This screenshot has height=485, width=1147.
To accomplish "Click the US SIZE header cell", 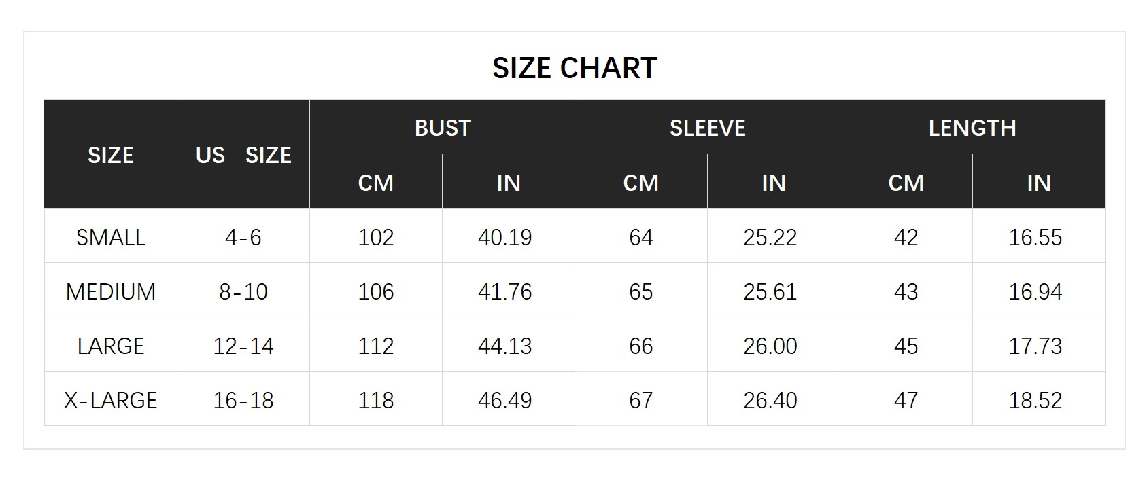I will click(243, 154).
